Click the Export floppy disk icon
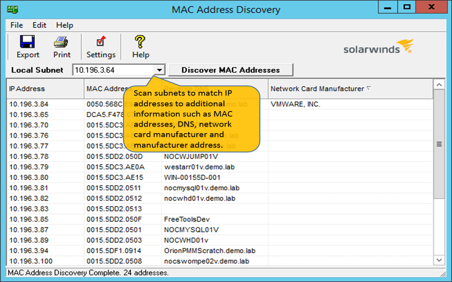This screenshot has width=452, height=282. 27,42
